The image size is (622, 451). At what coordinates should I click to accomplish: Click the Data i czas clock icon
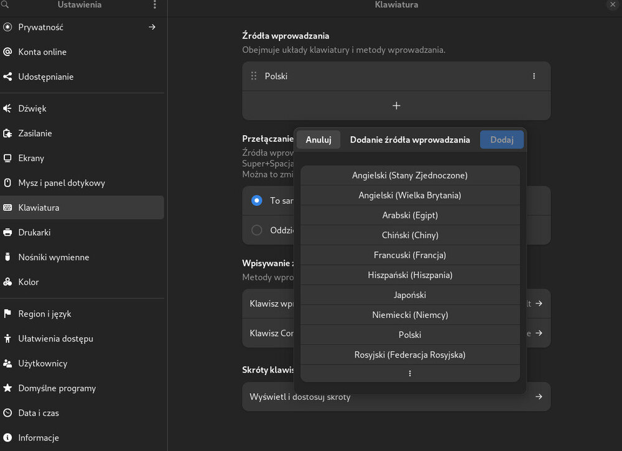pyautogui.click(x=7, y=413)
